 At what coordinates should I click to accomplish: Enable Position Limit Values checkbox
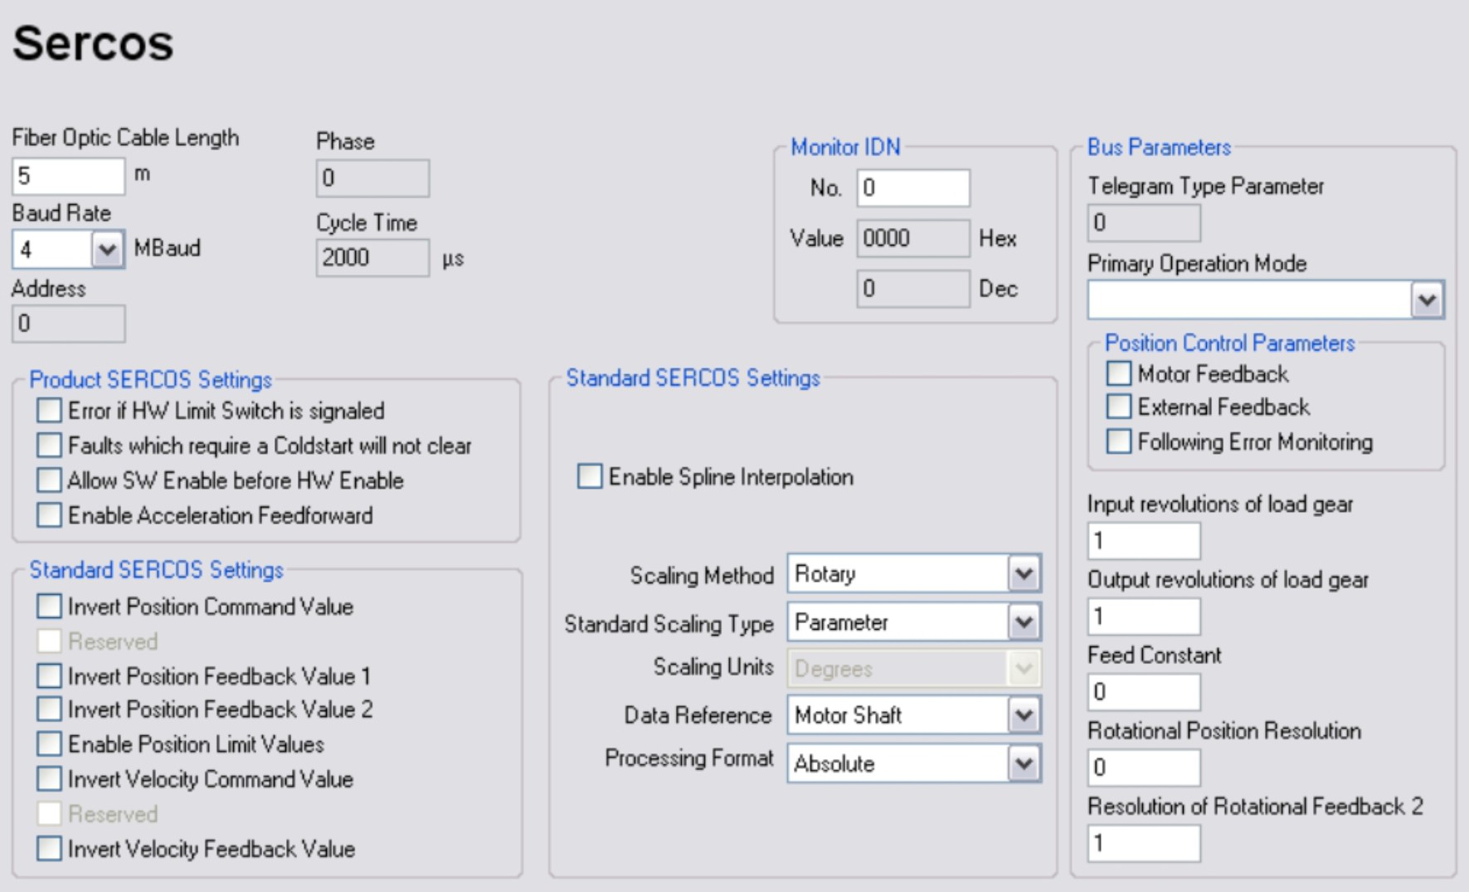tap(49, 744)
